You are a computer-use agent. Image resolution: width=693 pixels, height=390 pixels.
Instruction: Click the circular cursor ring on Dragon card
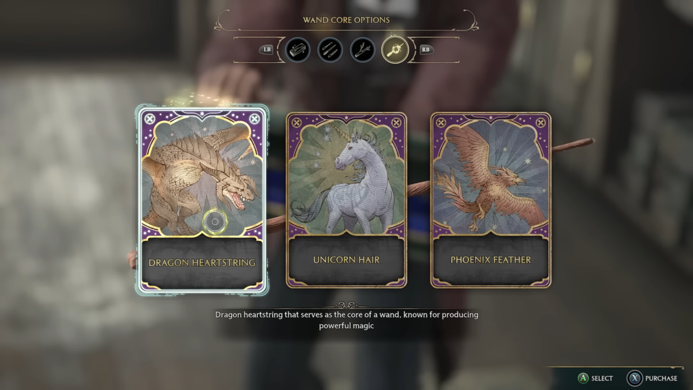(x=215, y=221)
